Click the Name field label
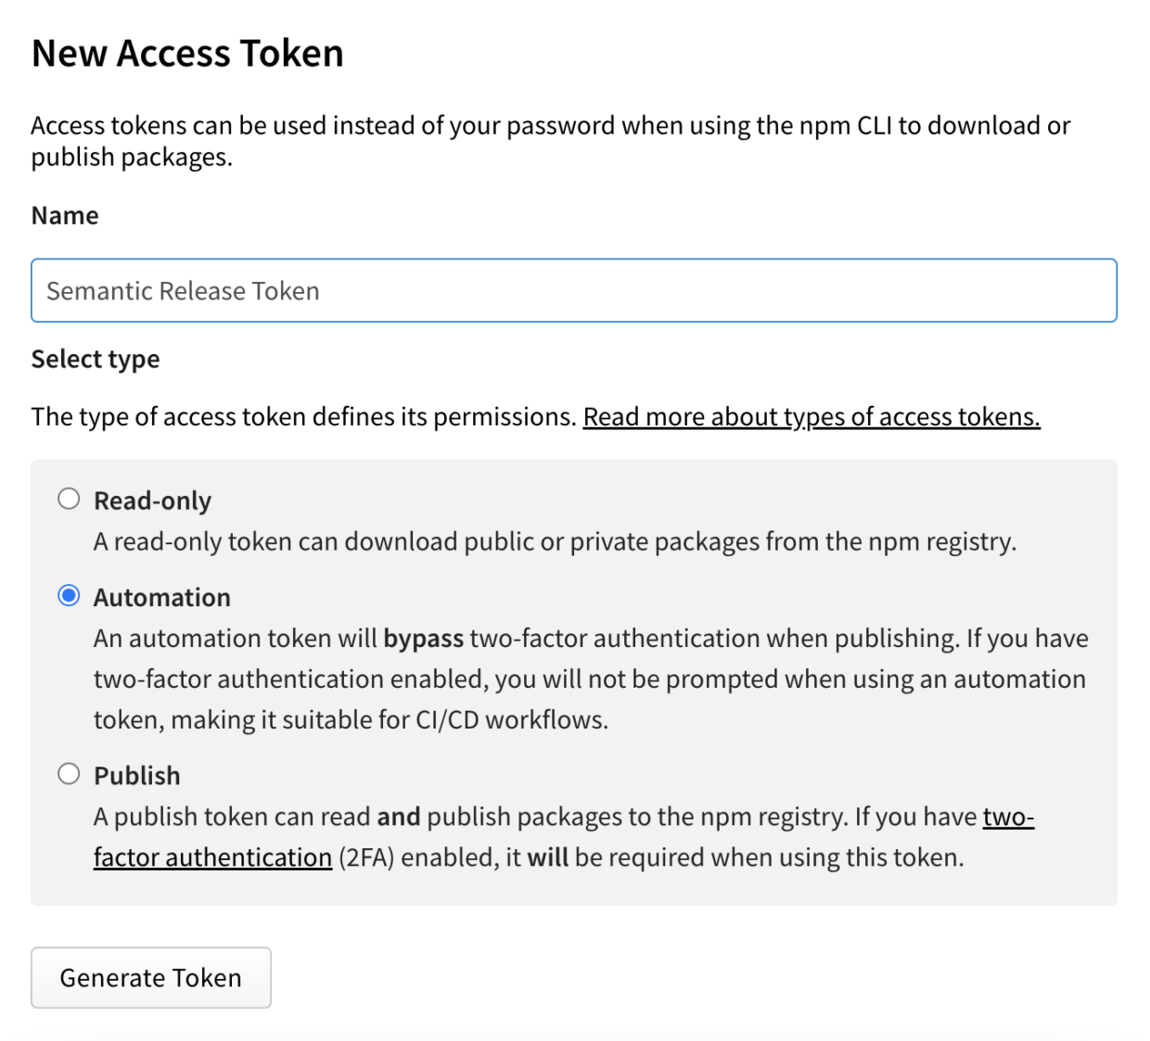 pyautogui.click(x=65, y=215)
